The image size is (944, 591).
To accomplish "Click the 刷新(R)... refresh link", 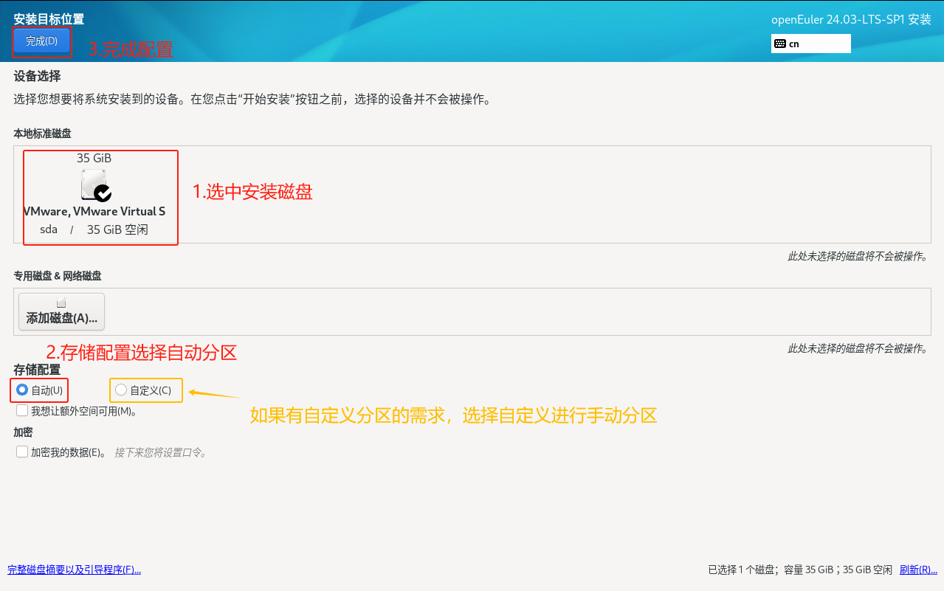I will click(918, 570).
